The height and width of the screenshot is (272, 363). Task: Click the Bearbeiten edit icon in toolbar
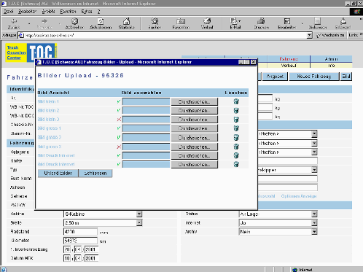(x=287, y=21)
